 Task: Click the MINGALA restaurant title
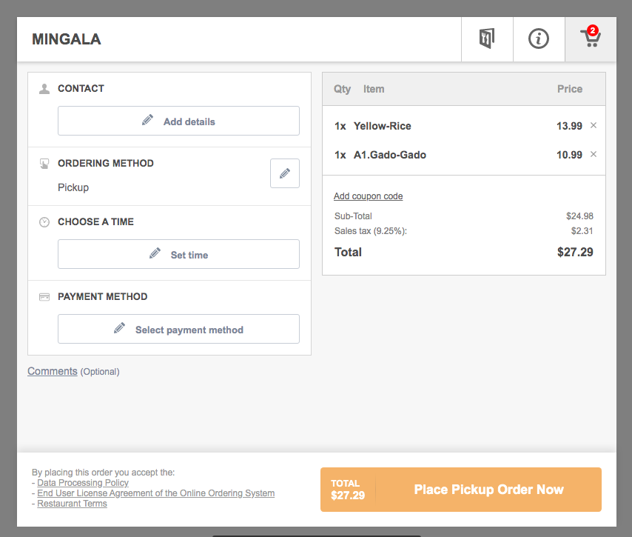pos(67,39)
